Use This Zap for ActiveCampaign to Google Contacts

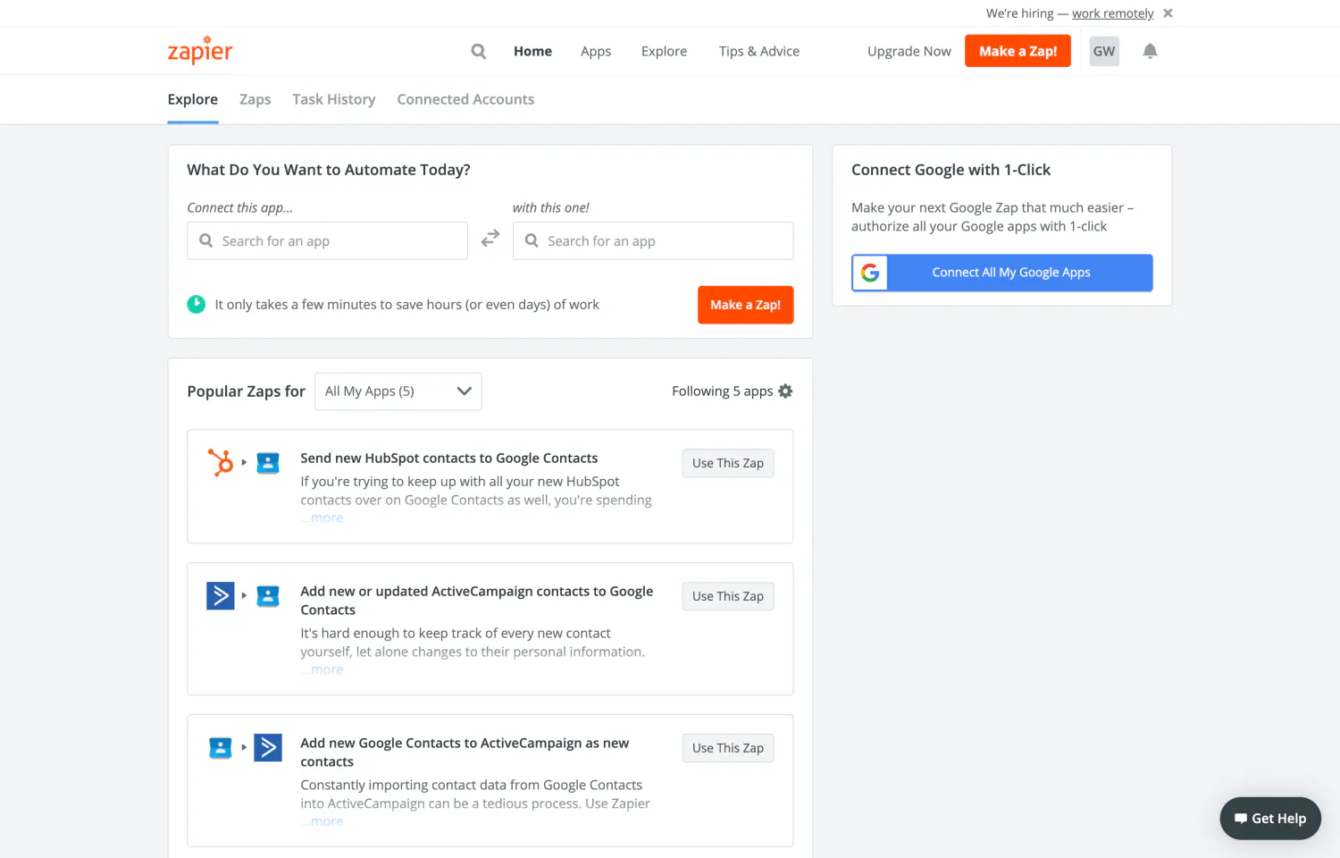[728, 596]
